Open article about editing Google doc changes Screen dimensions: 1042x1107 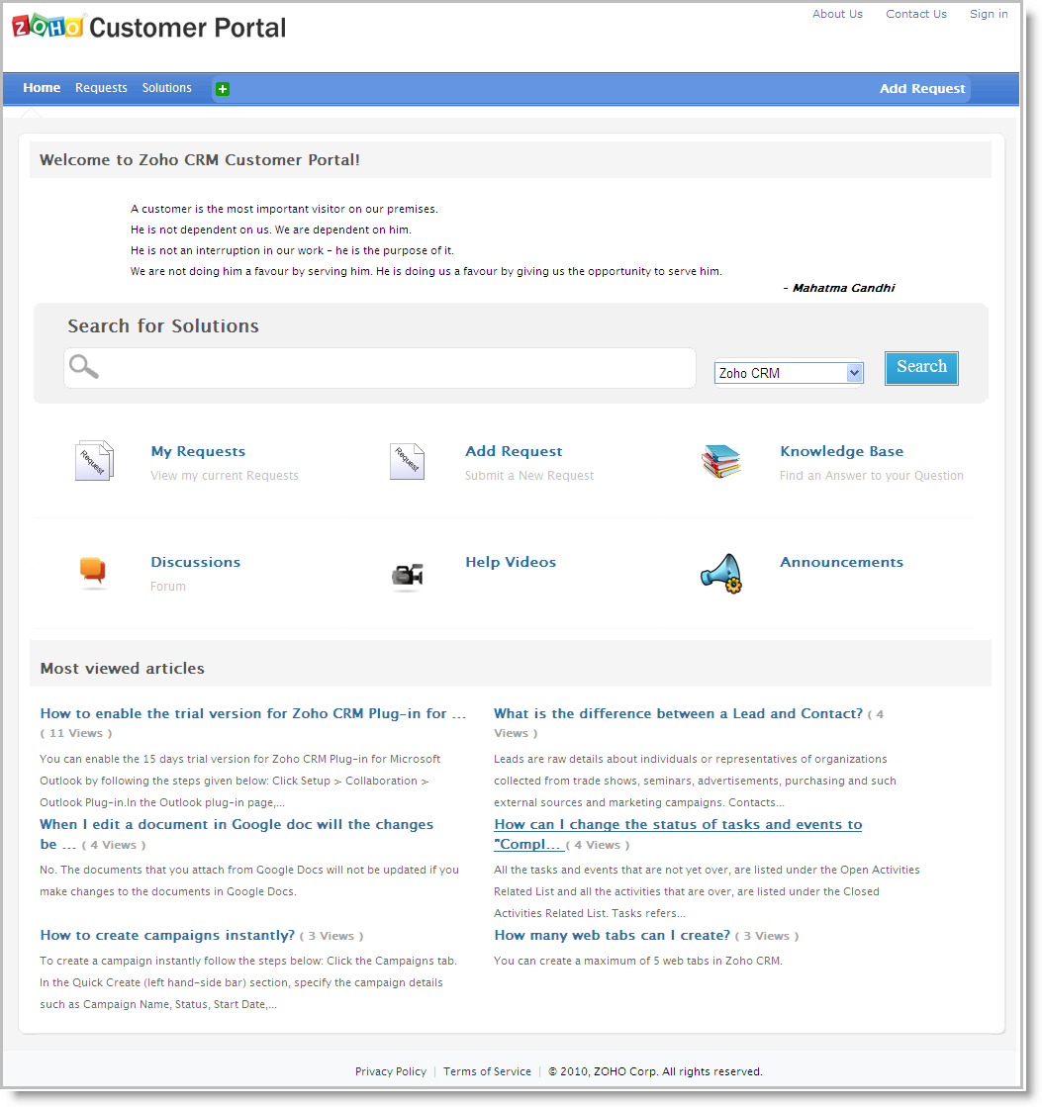(237, 834)
